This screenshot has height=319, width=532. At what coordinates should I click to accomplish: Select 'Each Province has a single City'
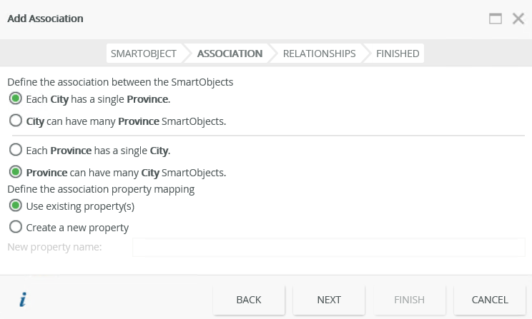pyautogui.click(x=15, y=150)
